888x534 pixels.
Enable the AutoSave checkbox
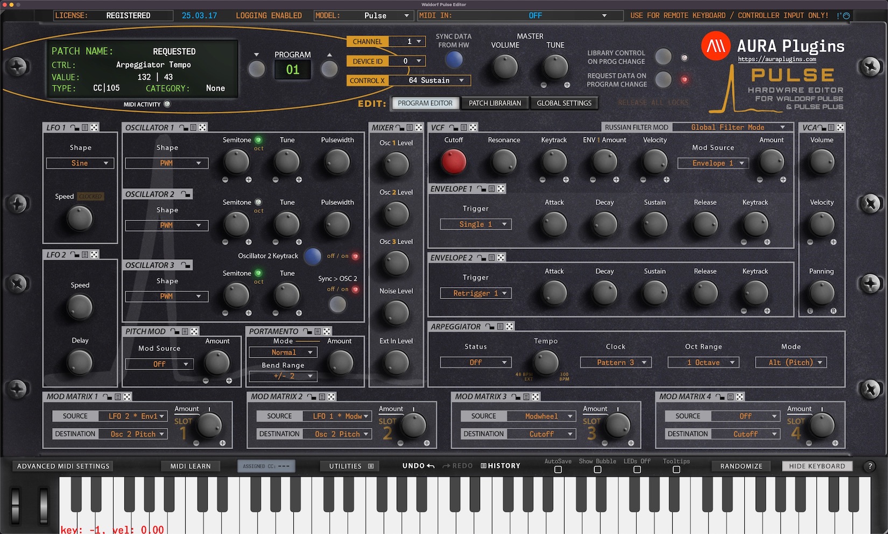[558, 469]
